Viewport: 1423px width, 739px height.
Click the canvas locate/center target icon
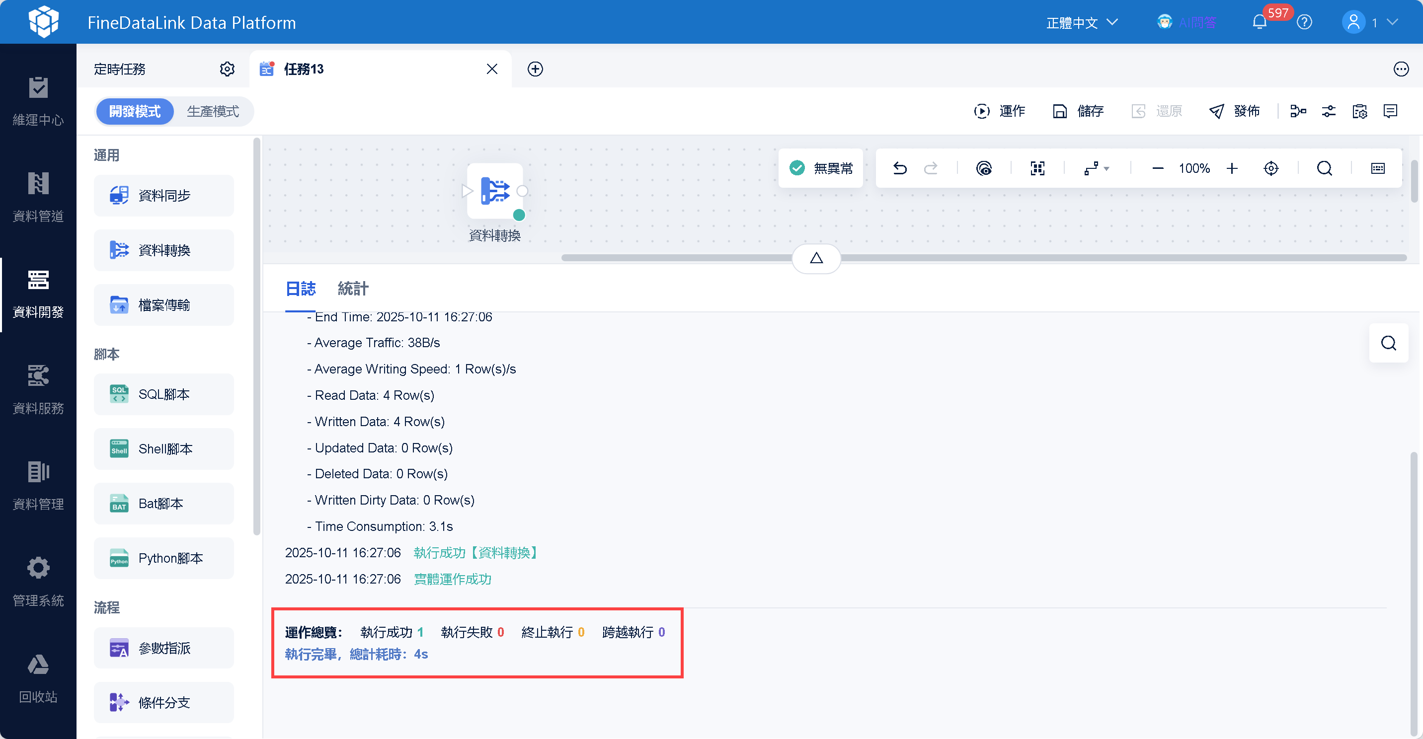pyautogui.click(x=1271, y=168)
